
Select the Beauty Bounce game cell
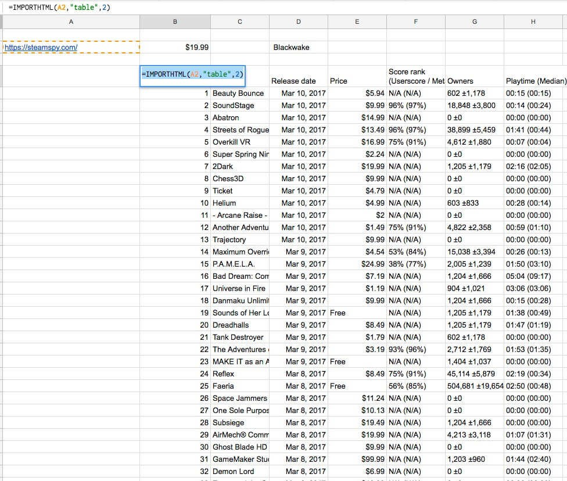(x=240, y=94)
